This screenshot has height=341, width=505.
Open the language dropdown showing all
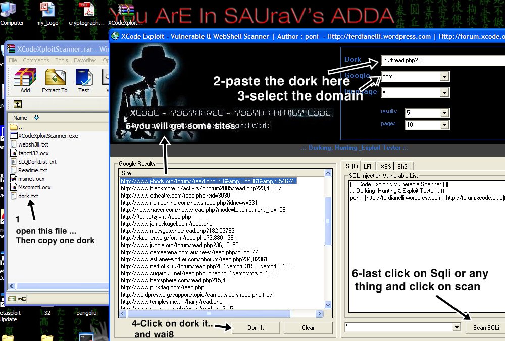coord(444,93)
